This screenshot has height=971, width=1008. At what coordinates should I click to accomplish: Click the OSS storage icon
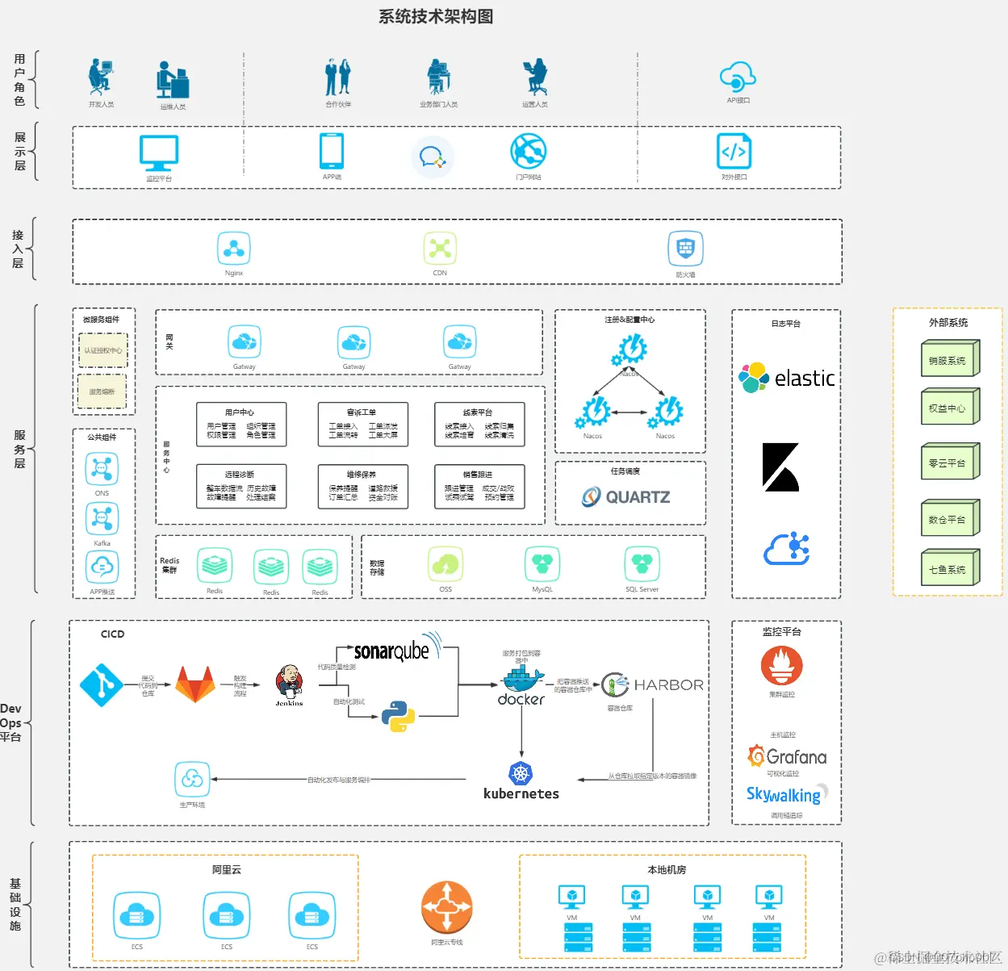[x=445, y=564]
